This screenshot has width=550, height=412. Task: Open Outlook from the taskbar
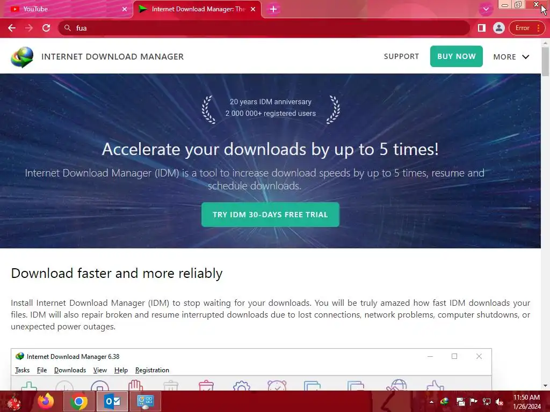[x=112, y=401]
